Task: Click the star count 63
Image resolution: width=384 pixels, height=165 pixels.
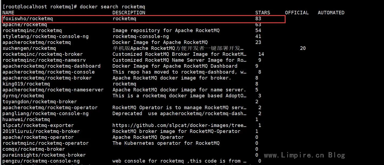Action: click(x=258, y=25)
